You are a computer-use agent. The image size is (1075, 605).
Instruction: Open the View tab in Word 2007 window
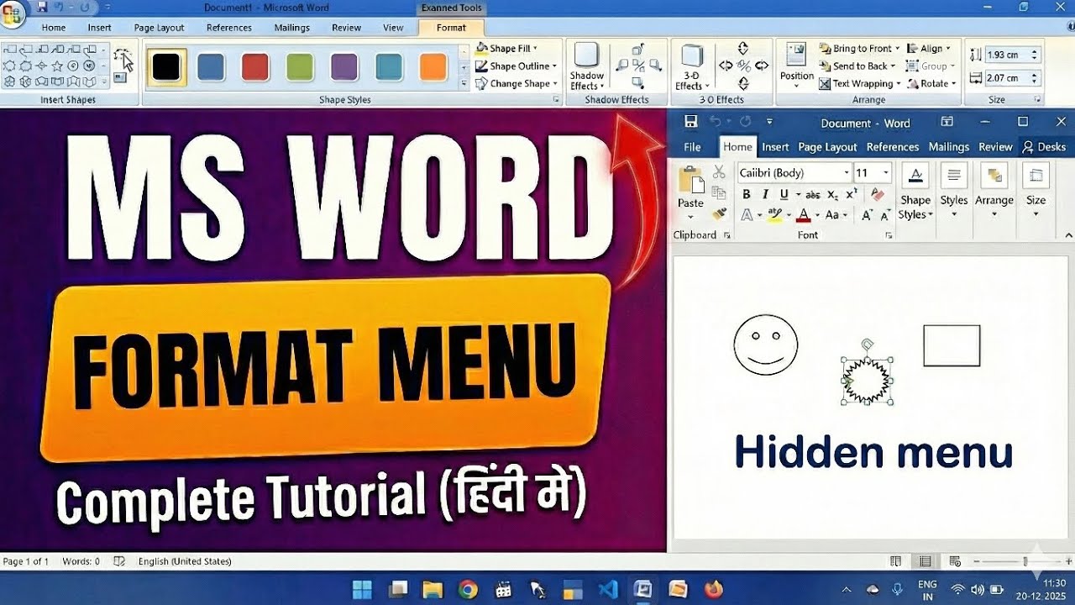[x=393, y=28]
